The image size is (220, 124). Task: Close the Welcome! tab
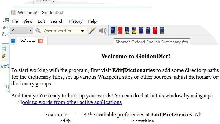[41, 41]
